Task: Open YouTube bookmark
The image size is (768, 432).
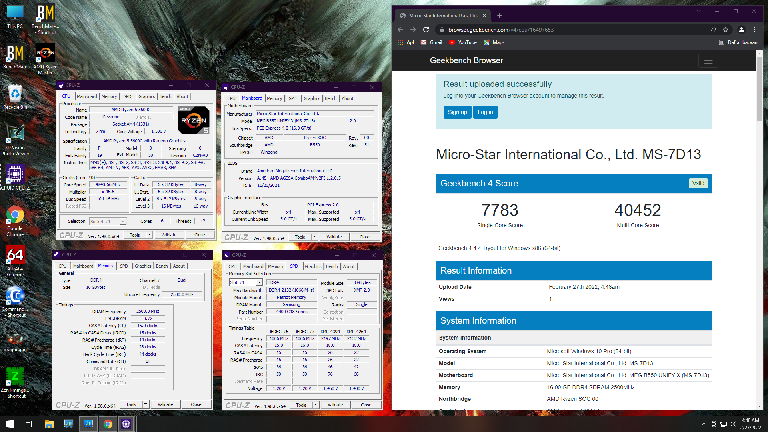Action: coord(463,42)
